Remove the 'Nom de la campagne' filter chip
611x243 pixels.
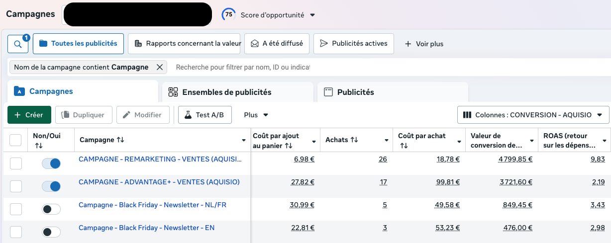pos(159,67)
